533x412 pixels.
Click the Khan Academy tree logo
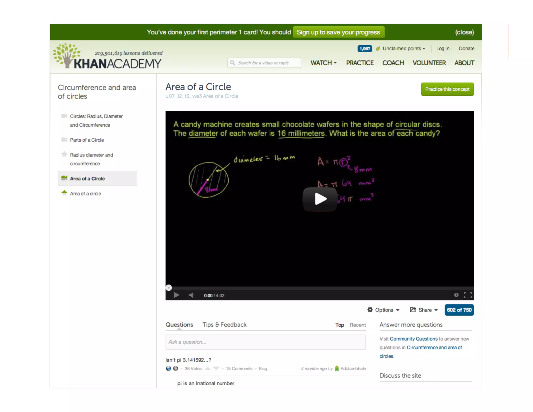[x=67, y=55]
